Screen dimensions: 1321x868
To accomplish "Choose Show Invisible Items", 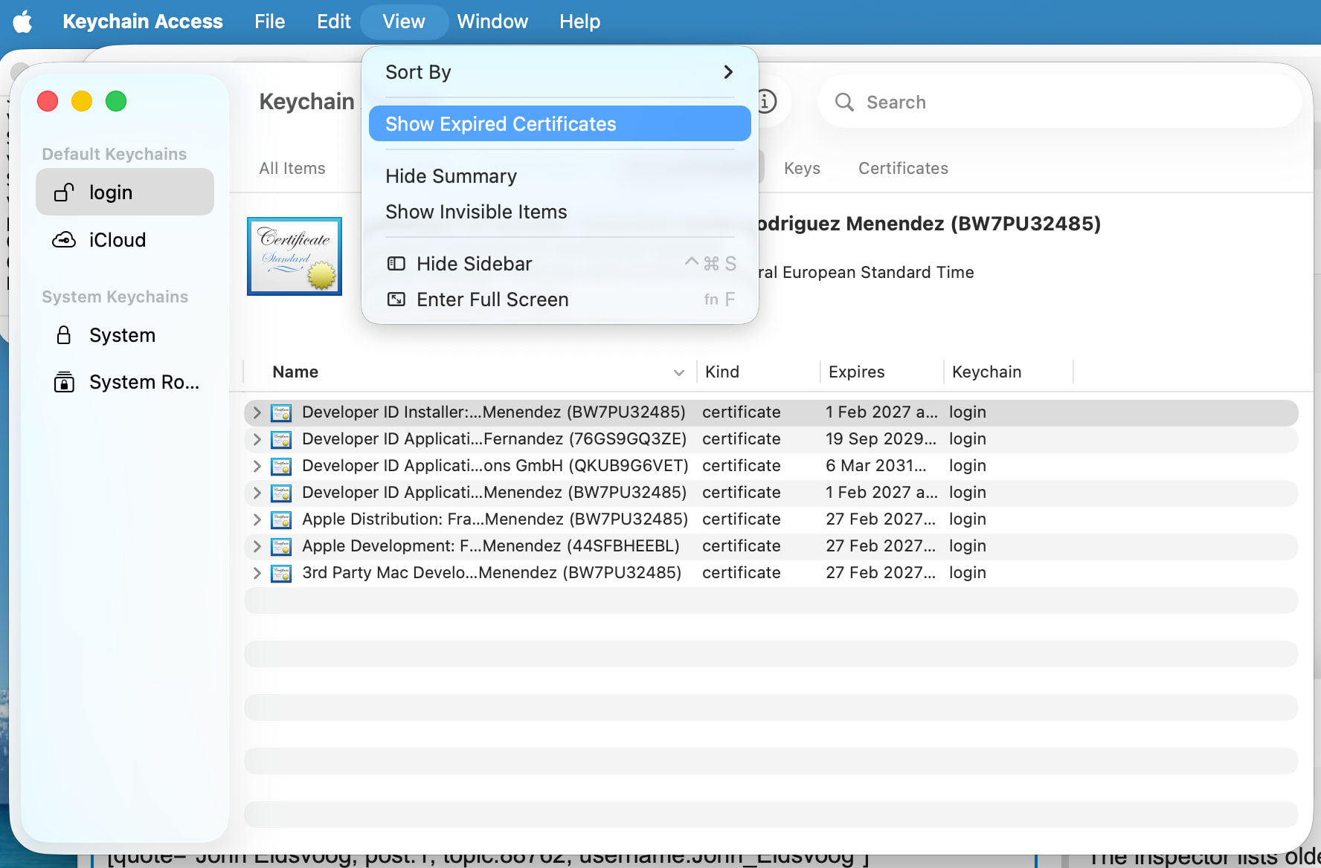I will [559, 212].
